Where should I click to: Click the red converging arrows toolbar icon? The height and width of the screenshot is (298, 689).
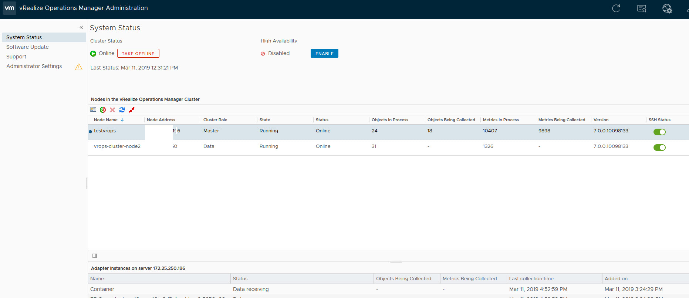tap(132, 110)
